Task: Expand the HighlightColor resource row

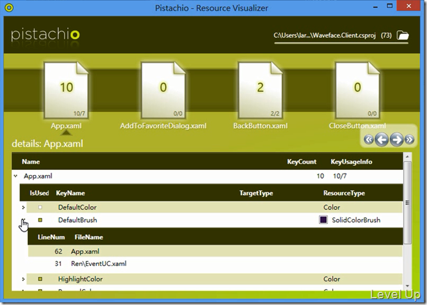Action: coord(23,279)
